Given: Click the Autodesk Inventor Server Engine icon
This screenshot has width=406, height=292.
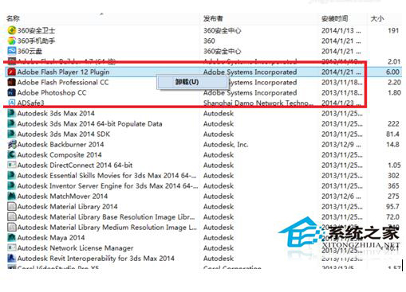Looking at the screenshot, I should pyautogui.click(x=12, y=185).
